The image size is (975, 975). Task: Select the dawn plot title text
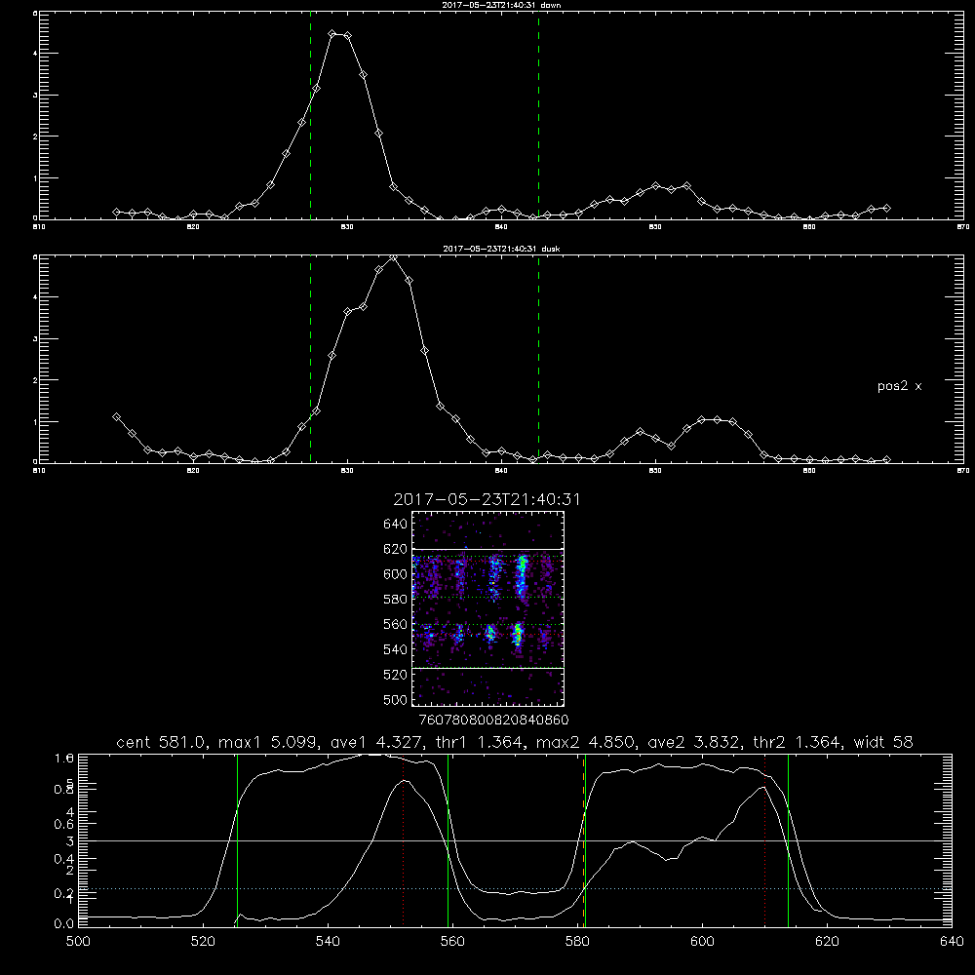click(501, 5)
